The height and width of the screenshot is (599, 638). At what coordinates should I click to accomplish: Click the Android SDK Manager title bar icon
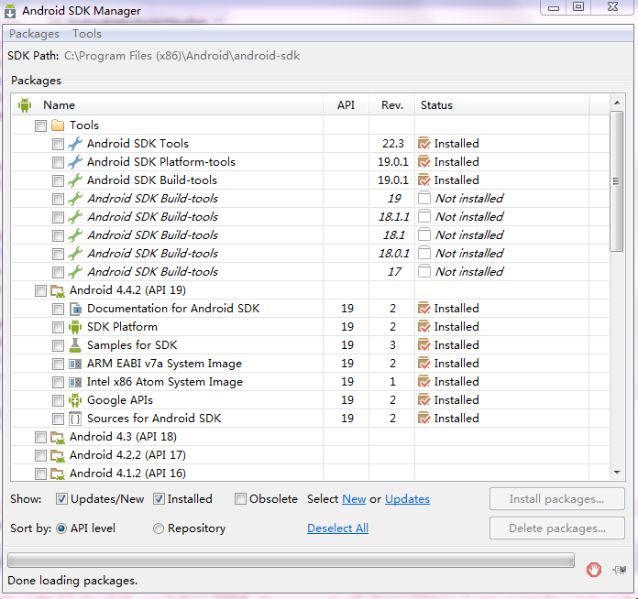pyautogui.click(x=10, y=11)
